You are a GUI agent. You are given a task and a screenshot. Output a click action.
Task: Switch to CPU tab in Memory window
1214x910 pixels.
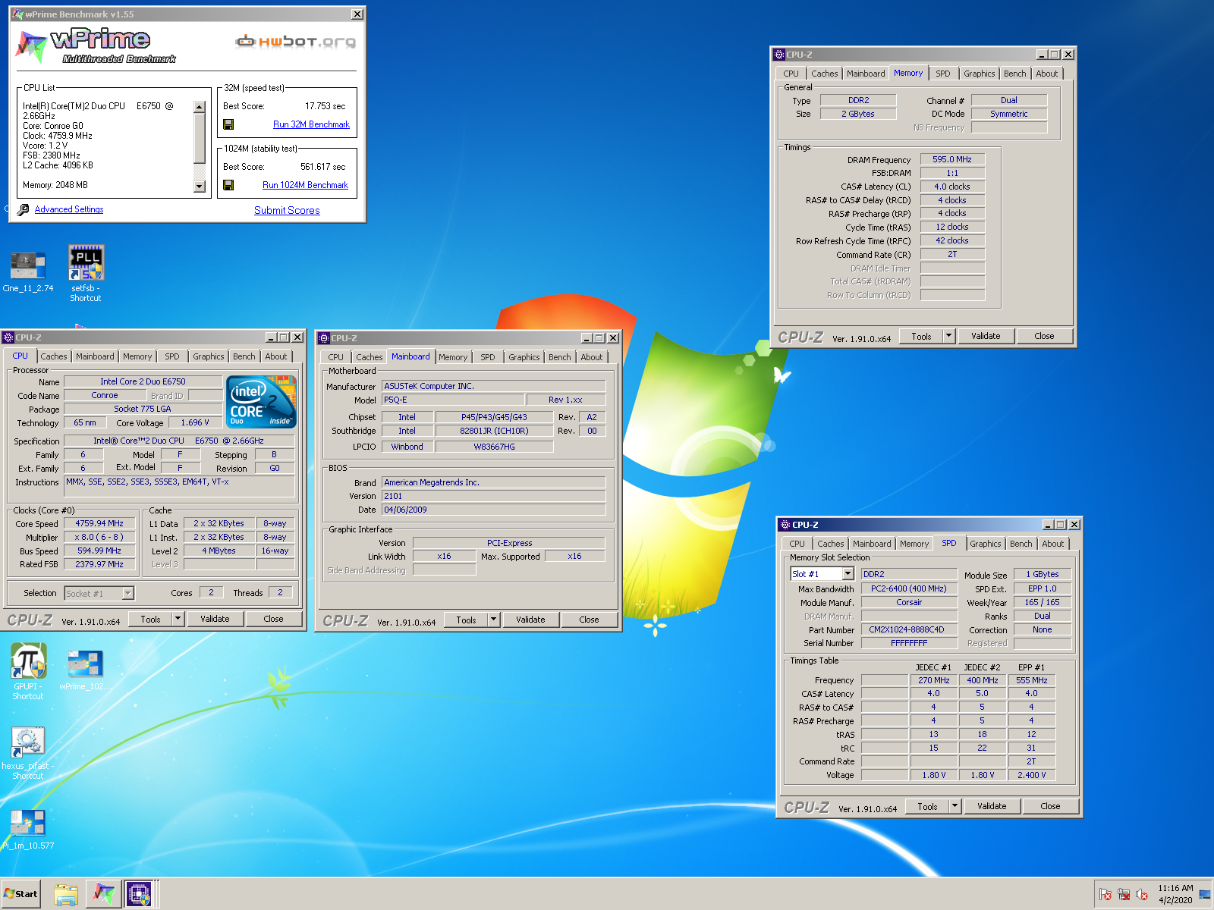[791, 74]
